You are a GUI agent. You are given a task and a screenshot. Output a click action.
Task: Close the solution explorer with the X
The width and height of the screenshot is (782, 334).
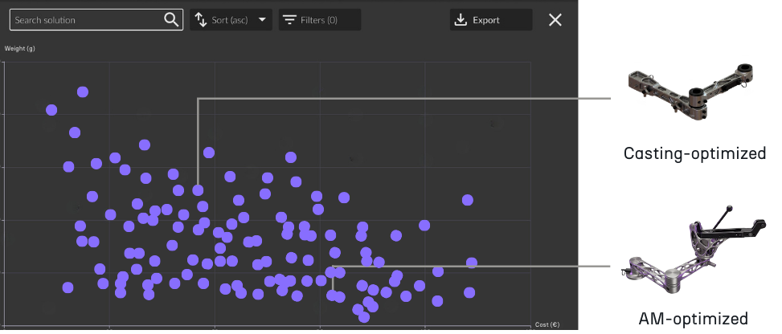[x=555, y=20]
